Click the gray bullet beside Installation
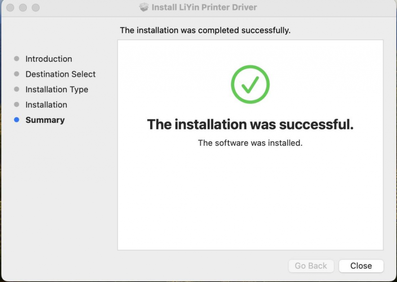Image resolution: width=397 pixels, height=282 pixels. point(17,105)
